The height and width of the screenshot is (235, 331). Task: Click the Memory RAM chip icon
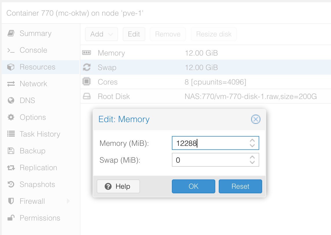point(87,53)
